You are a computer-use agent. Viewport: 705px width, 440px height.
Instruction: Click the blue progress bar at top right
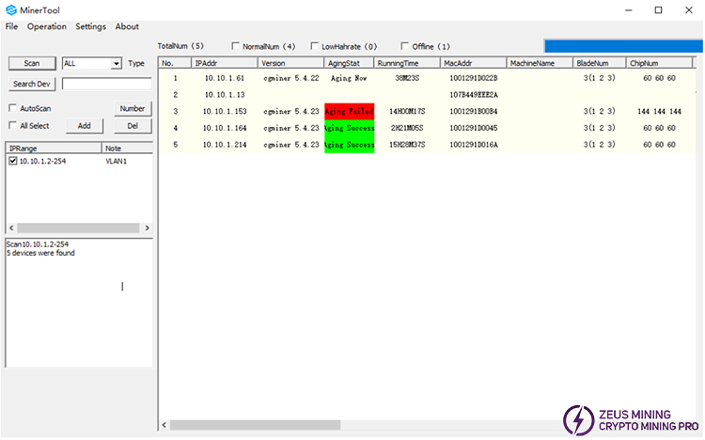coord(621,46)
